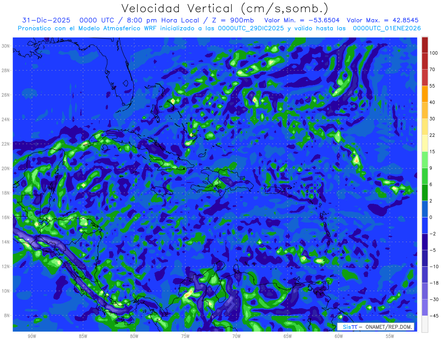
Task: Select valid-until time "0000UTC_01ENE2026"
Action: point(387,28)
